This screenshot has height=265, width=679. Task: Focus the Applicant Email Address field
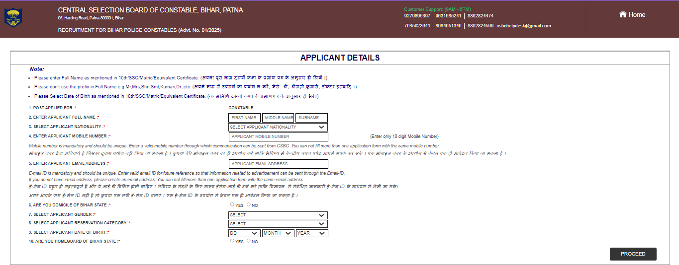[279, 164]
